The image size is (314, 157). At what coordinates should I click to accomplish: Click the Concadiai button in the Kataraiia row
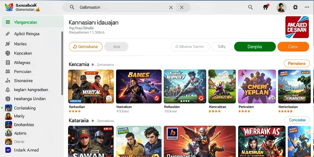pyautogui.click(x=297, y=120)
